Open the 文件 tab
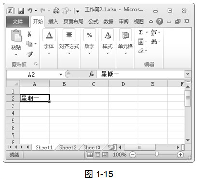 pyautogui.click(x=18, y=22)
